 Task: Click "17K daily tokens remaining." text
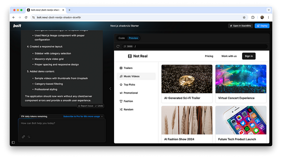[x=34, y=116]
